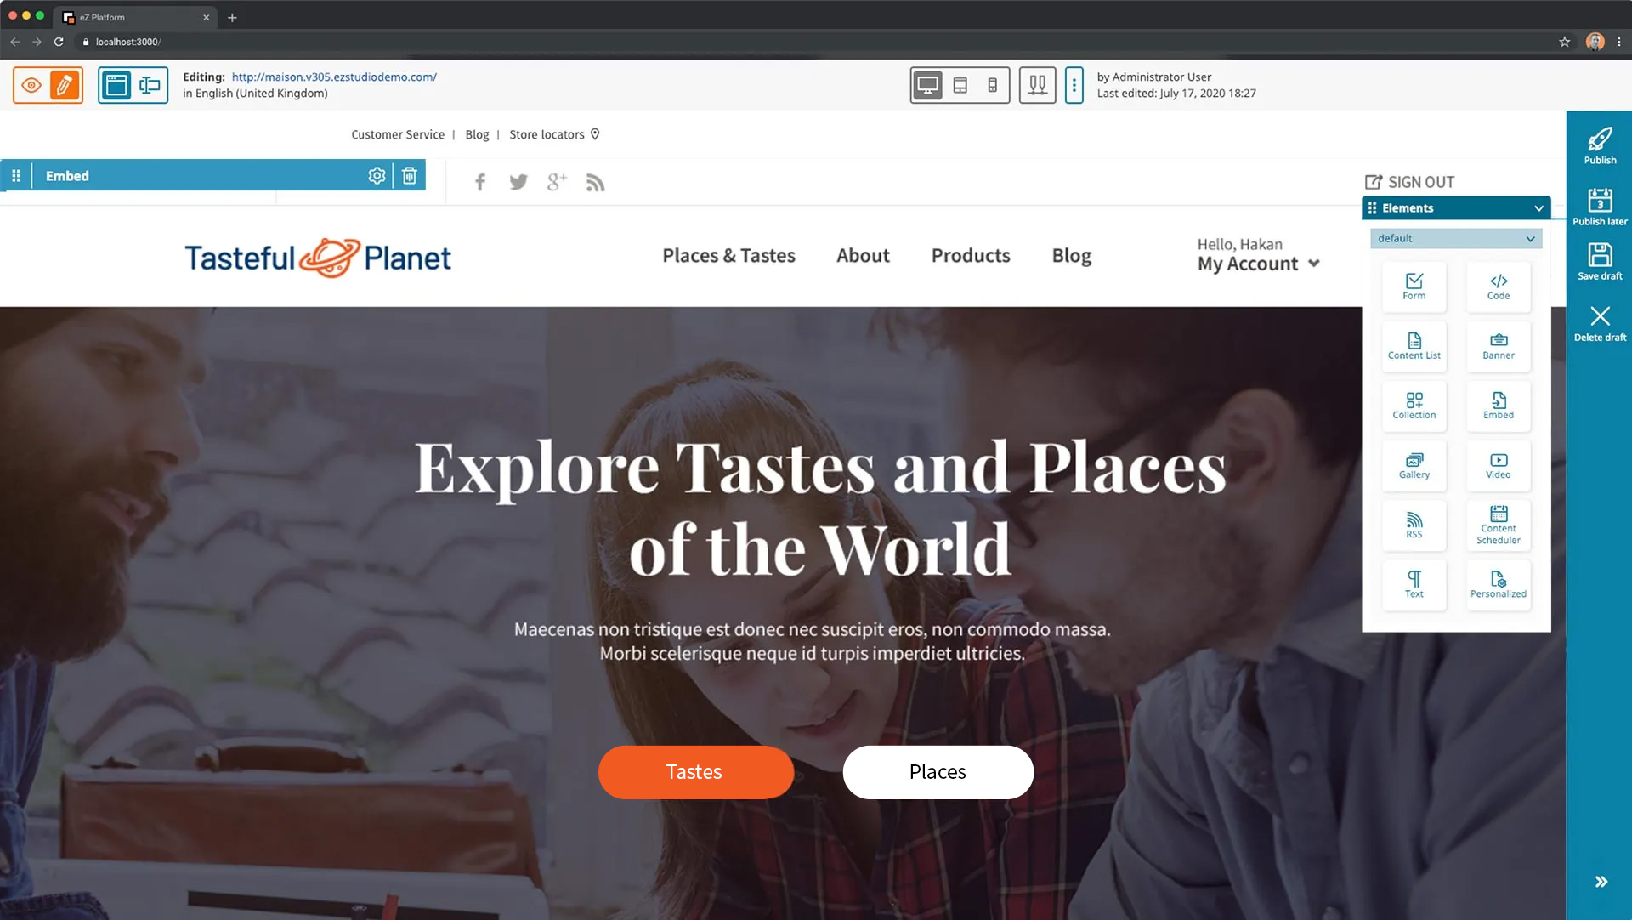Open Embed block settings gear
The height and width of the screenshot is (920, 1632).
[377, 175]
